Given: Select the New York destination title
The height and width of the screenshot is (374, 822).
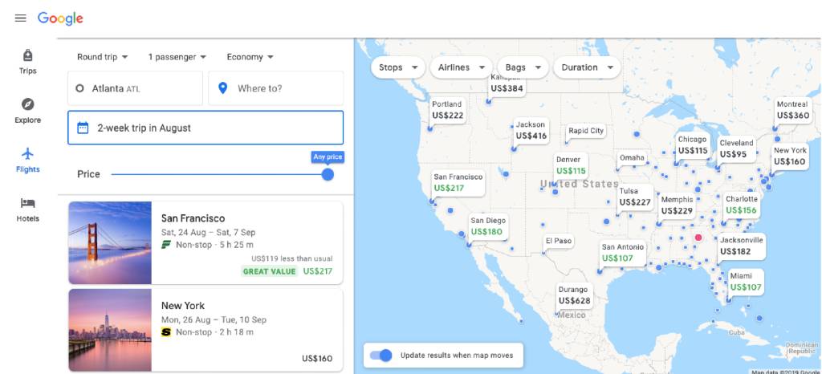Looking at the screenshot, I should (183, 306).
